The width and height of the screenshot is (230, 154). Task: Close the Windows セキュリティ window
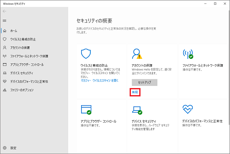[x=225, y=4]
